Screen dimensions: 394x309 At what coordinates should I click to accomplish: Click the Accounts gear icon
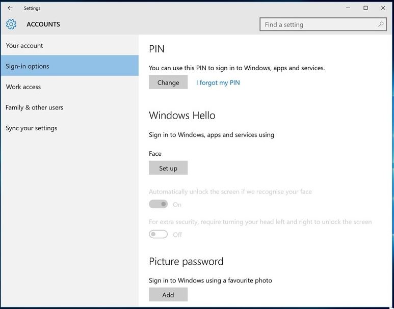(x=11, y=24)
